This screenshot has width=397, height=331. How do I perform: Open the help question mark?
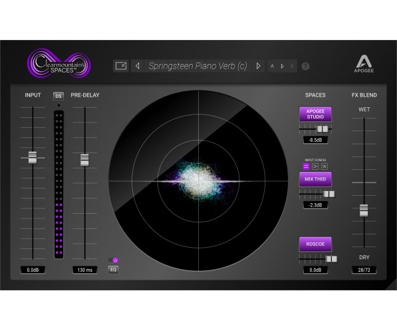(305, 67)
